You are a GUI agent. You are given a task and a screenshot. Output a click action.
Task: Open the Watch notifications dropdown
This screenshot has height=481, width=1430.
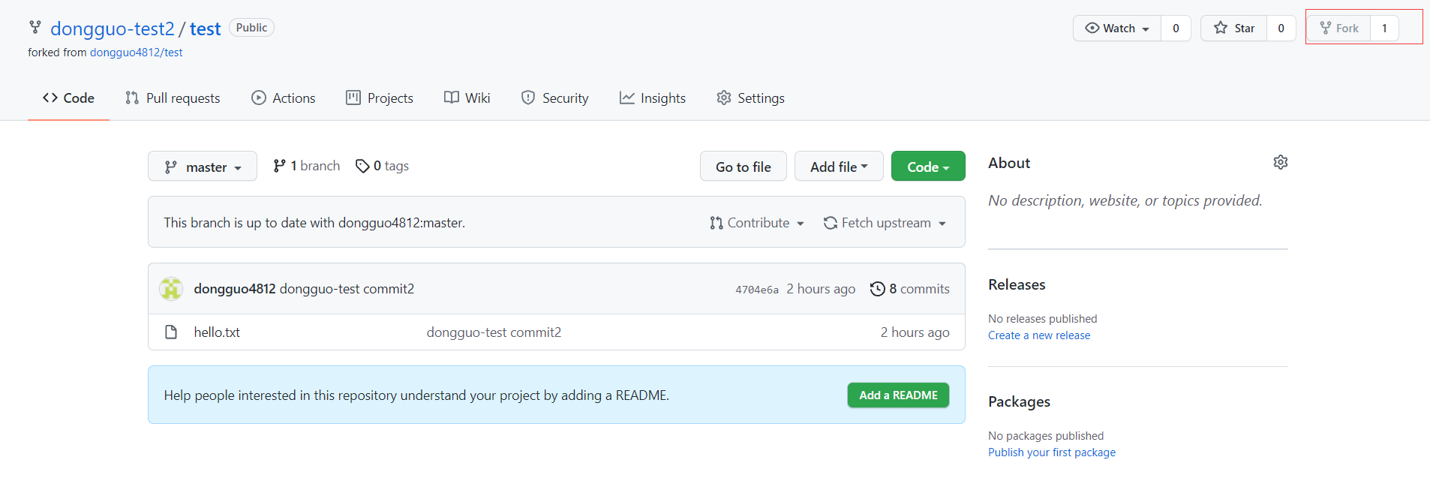pos(1117,29)
